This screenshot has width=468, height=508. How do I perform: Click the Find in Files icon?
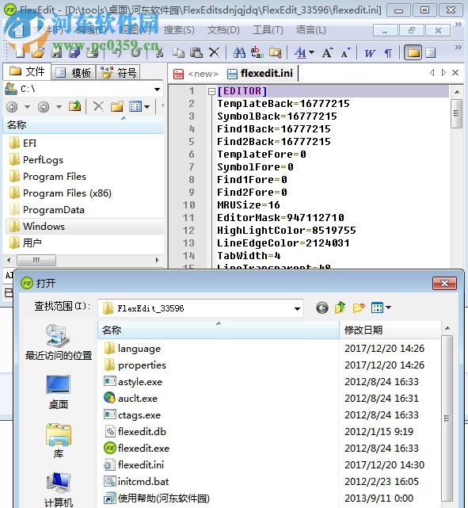point(276,52)
